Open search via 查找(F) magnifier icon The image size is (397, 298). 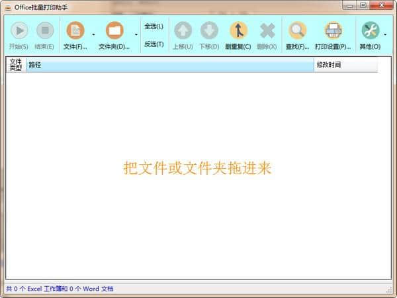pyautogui.click(x=297, y=30)
